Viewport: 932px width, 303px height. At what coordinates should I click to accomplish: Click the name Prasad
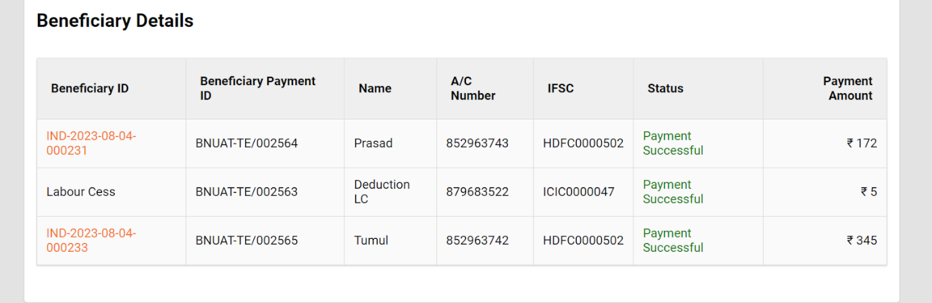pos(373,143)
